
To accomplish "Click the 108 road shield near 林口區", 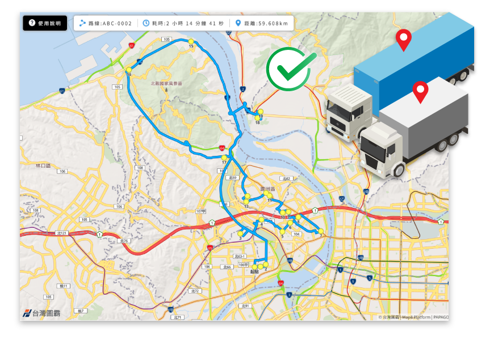I will coord(35,210).
